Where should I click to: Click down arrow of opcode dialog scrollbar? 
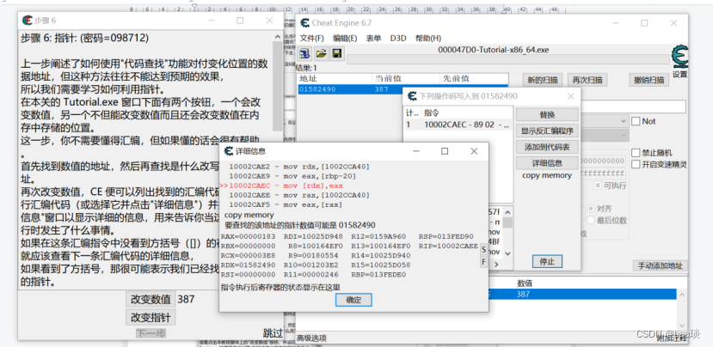coord(507,253)
